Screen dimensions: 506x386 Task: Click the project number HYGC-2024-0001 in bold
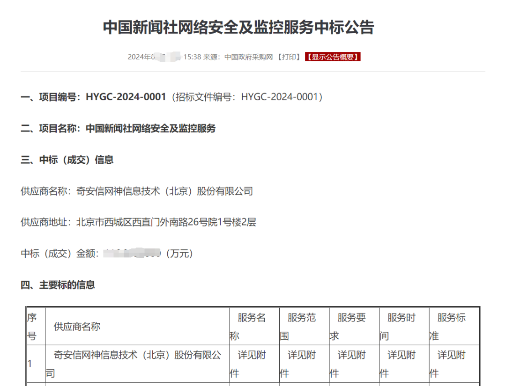[x=126, y=97]
